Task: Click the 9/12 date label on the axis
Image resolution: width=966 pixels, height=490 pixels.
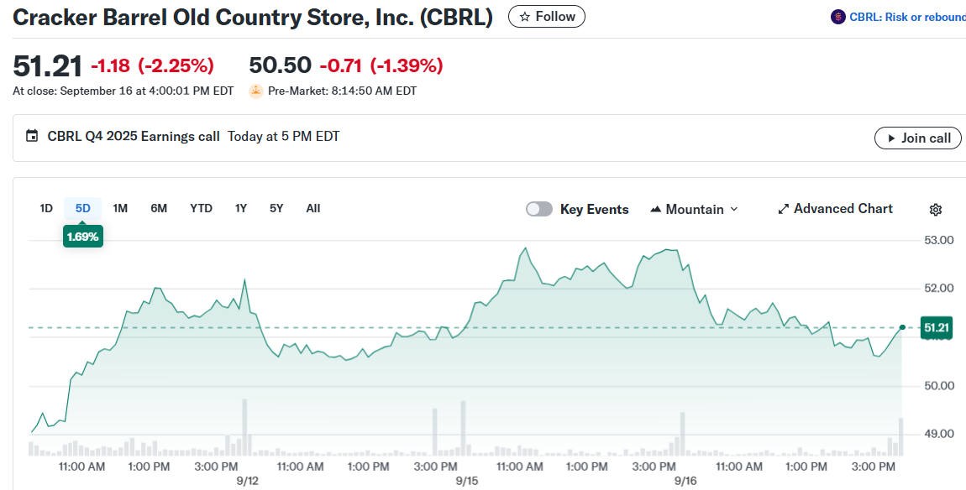Action: coord(247,481)
